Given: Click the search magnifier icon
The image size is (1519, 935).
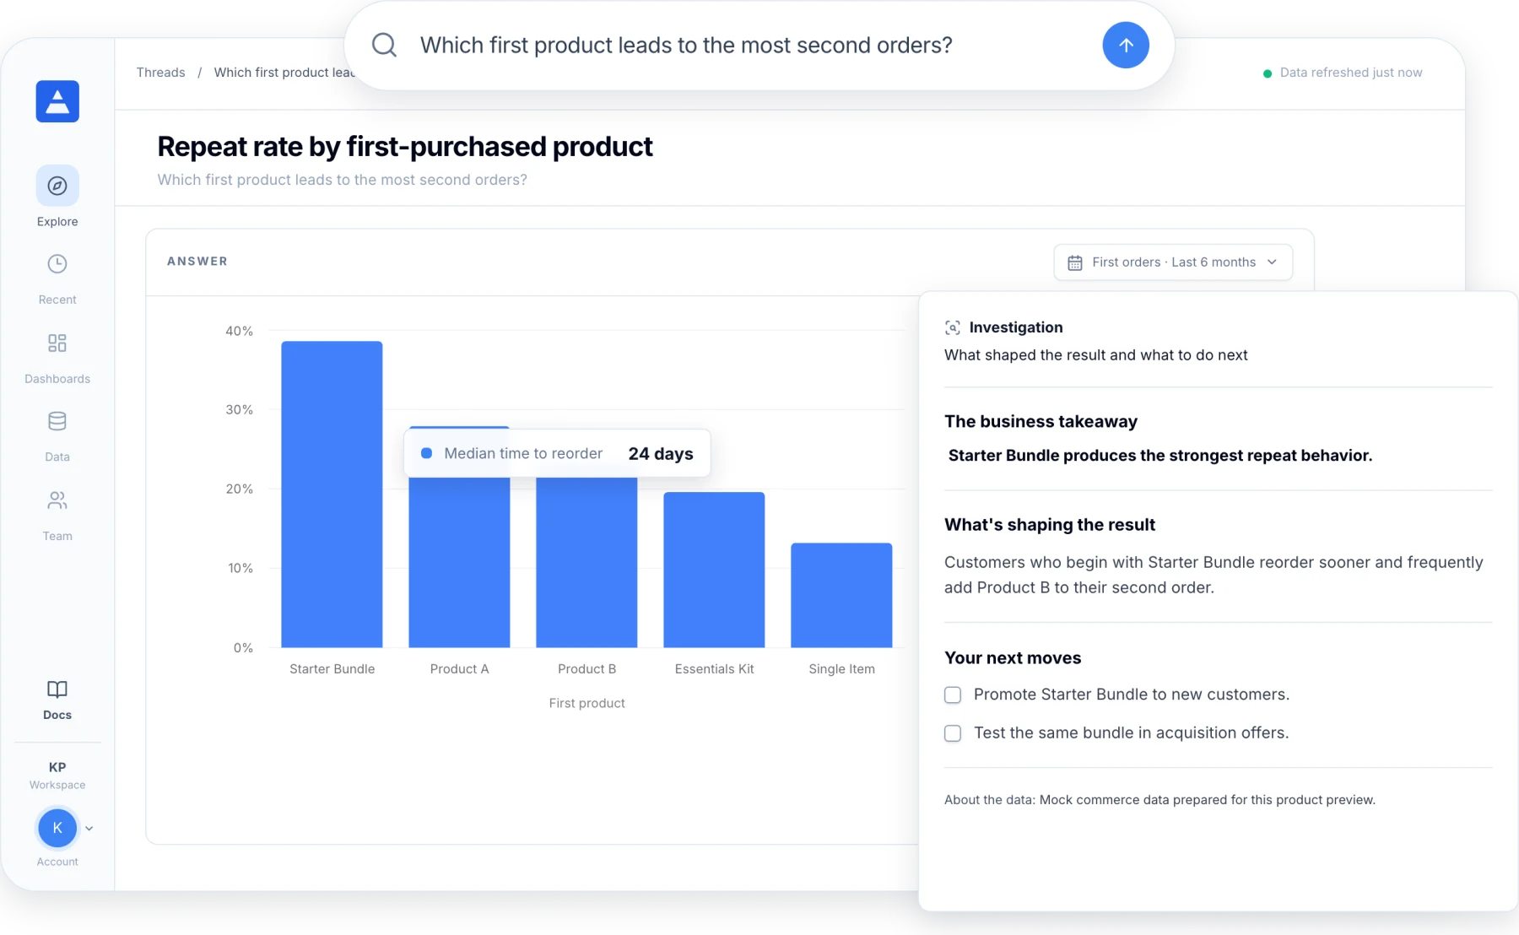Looking at the screenshot, I should coord(384,45).
